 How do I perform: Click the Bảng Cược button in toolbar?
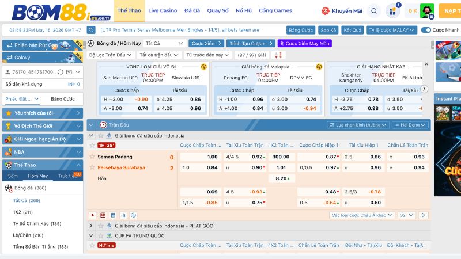(301, 30)
